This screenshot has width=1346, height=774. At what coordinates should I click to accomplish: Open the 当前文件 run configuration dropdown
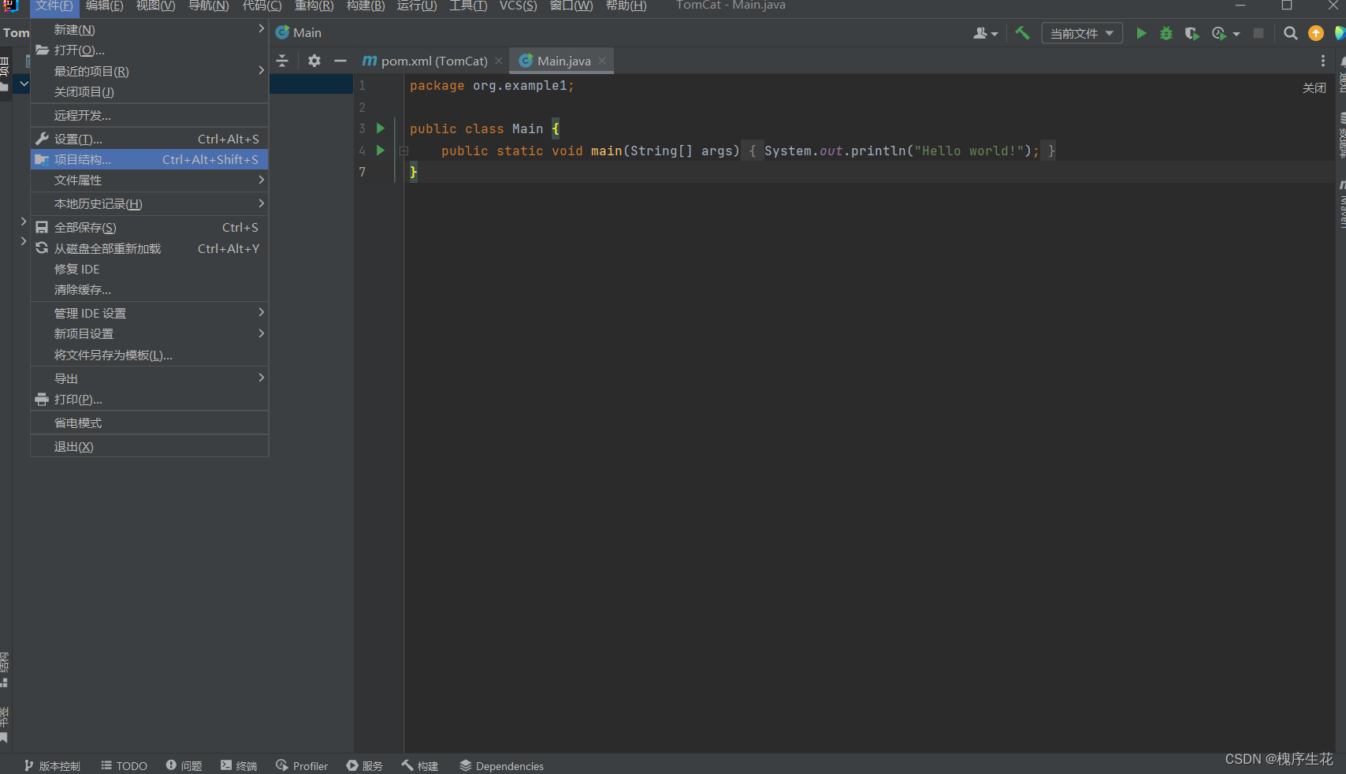coord(1082,33)
